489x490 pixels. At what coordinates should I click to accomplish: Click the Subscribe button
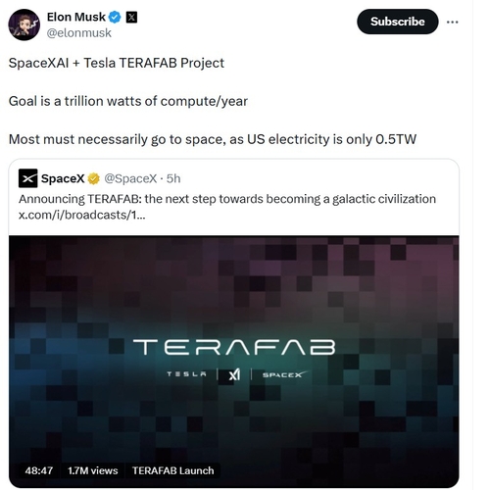pyautogui.click(x=397, y=22)
